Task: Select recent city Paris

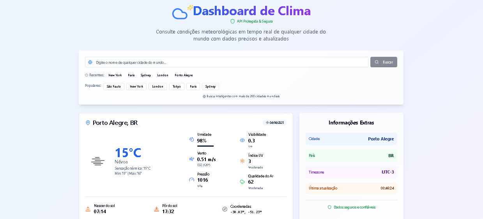Action: point(131,75)
